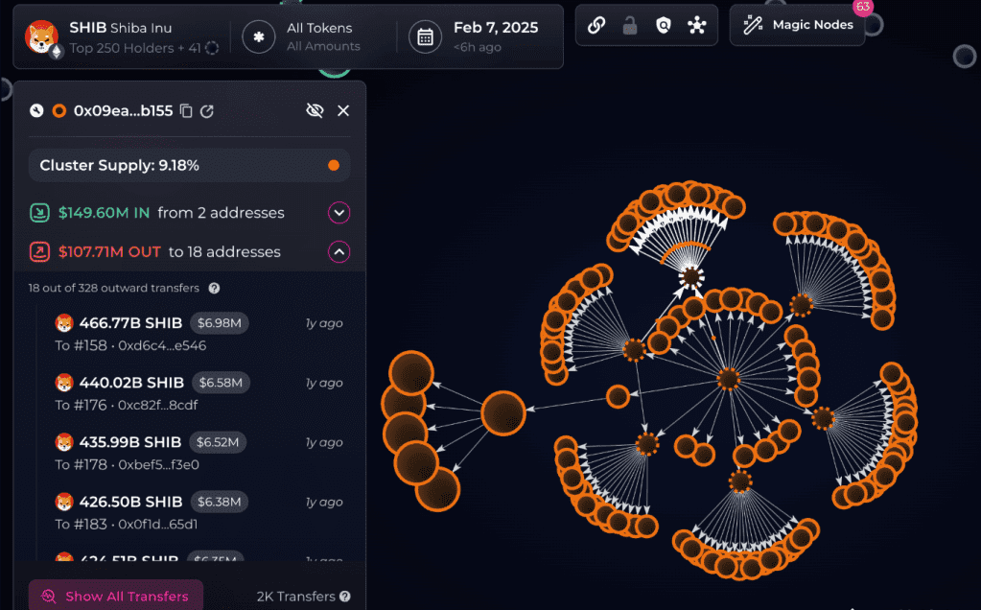Click the shield icon in the top toolbar
The width and height of the screenshot is (981, 610).
click(664, 25)
